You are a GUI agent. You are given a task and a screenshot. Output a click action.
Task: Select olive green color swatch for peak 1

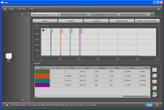[x=42, y=71]
